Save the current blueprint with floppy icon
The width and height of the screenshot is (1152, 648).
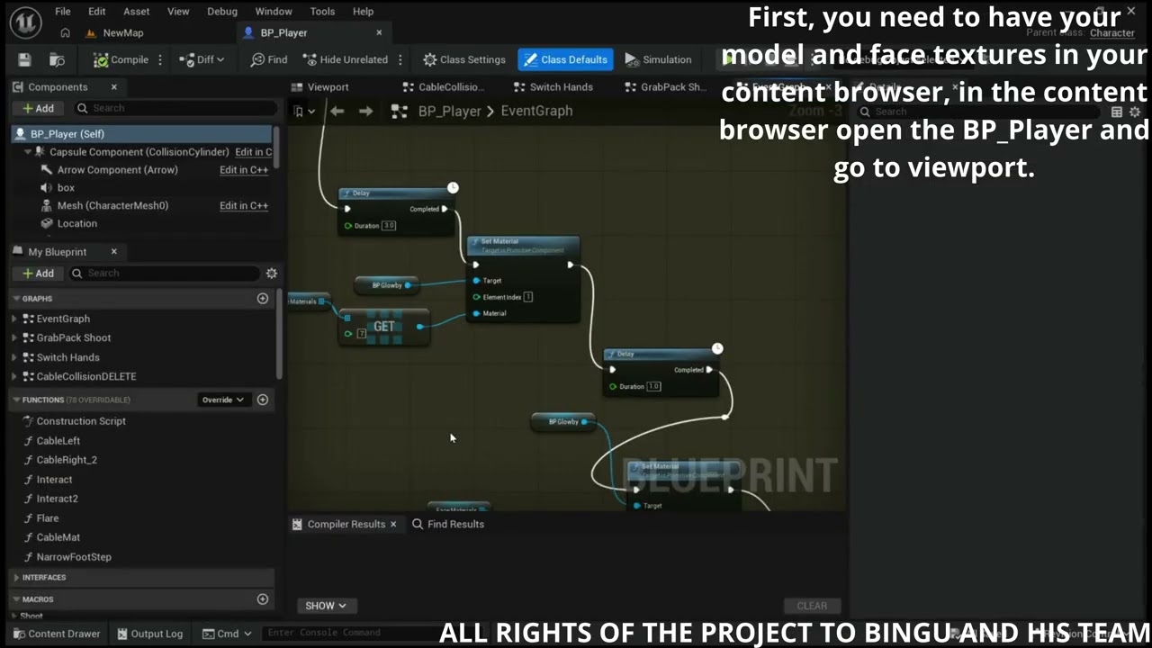24,59
